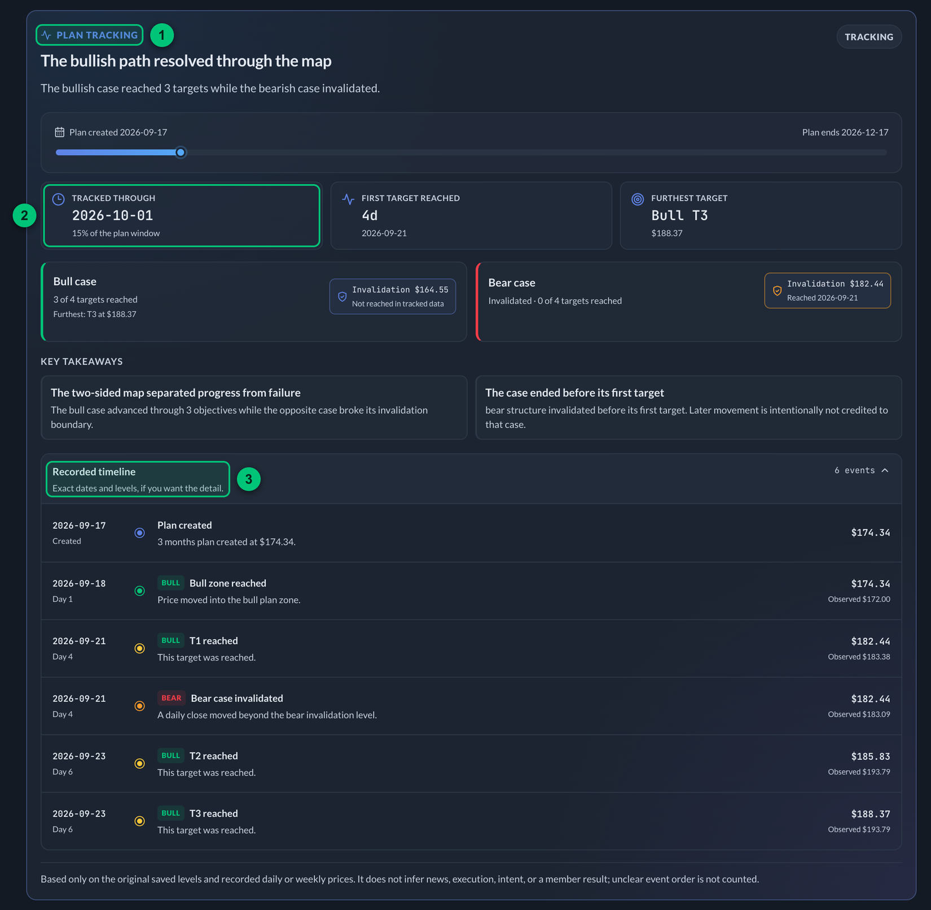
Task: Click the shield icon in Bull case invalidation badge
Action: 342,296
